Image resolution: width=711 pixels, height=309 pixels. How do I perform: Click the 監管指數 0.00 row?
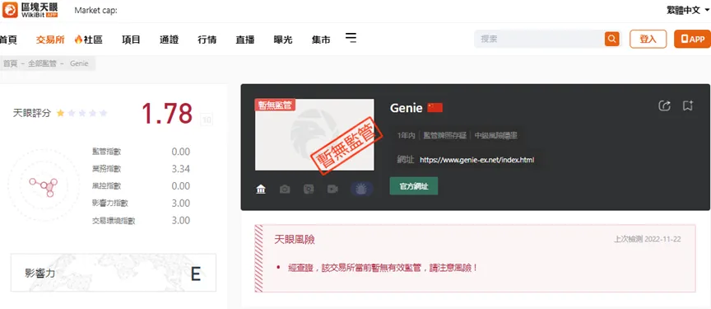click(141, 152)
